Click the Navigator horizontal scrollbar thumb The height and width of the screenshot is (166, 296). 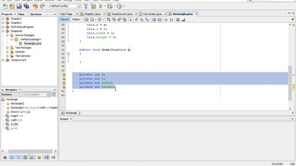click(30, 151)
